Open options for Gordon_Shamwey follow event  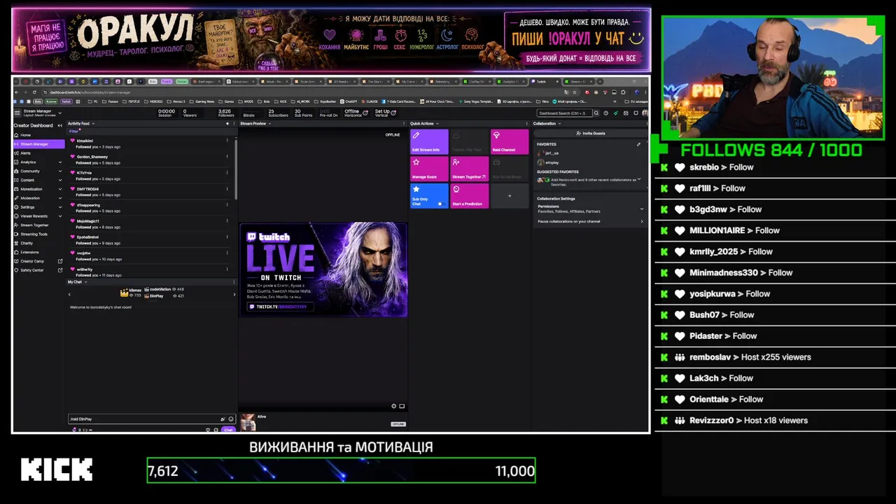[227, 157]
